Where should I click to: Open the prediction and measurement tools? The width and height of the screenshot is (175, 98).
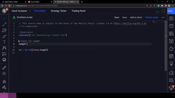(x=4, y=54)
